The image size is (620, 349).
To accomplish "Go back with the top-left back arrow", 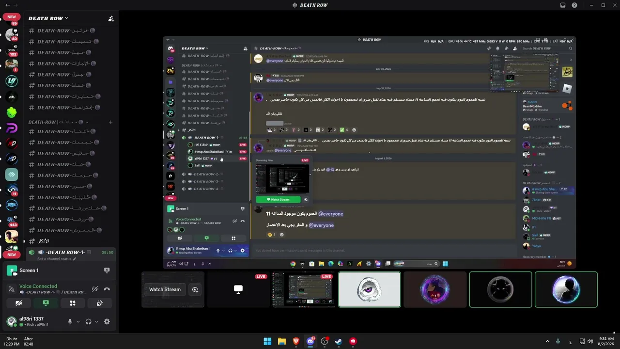I will (x=7, y=5).
